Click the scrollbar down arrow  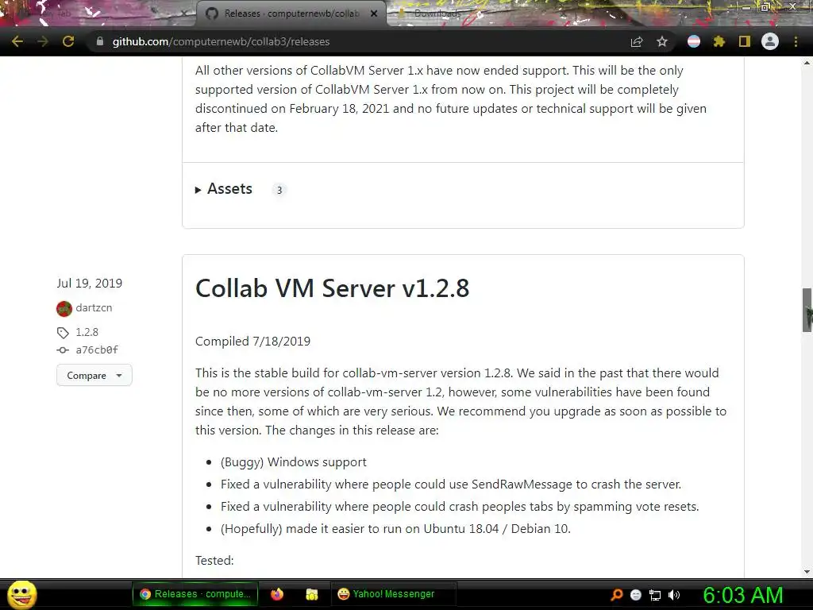(x=807, y=572)
